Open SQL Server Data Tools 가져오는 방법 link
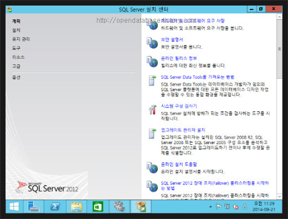This screenshot has width=288, height=219. point(197,77)
